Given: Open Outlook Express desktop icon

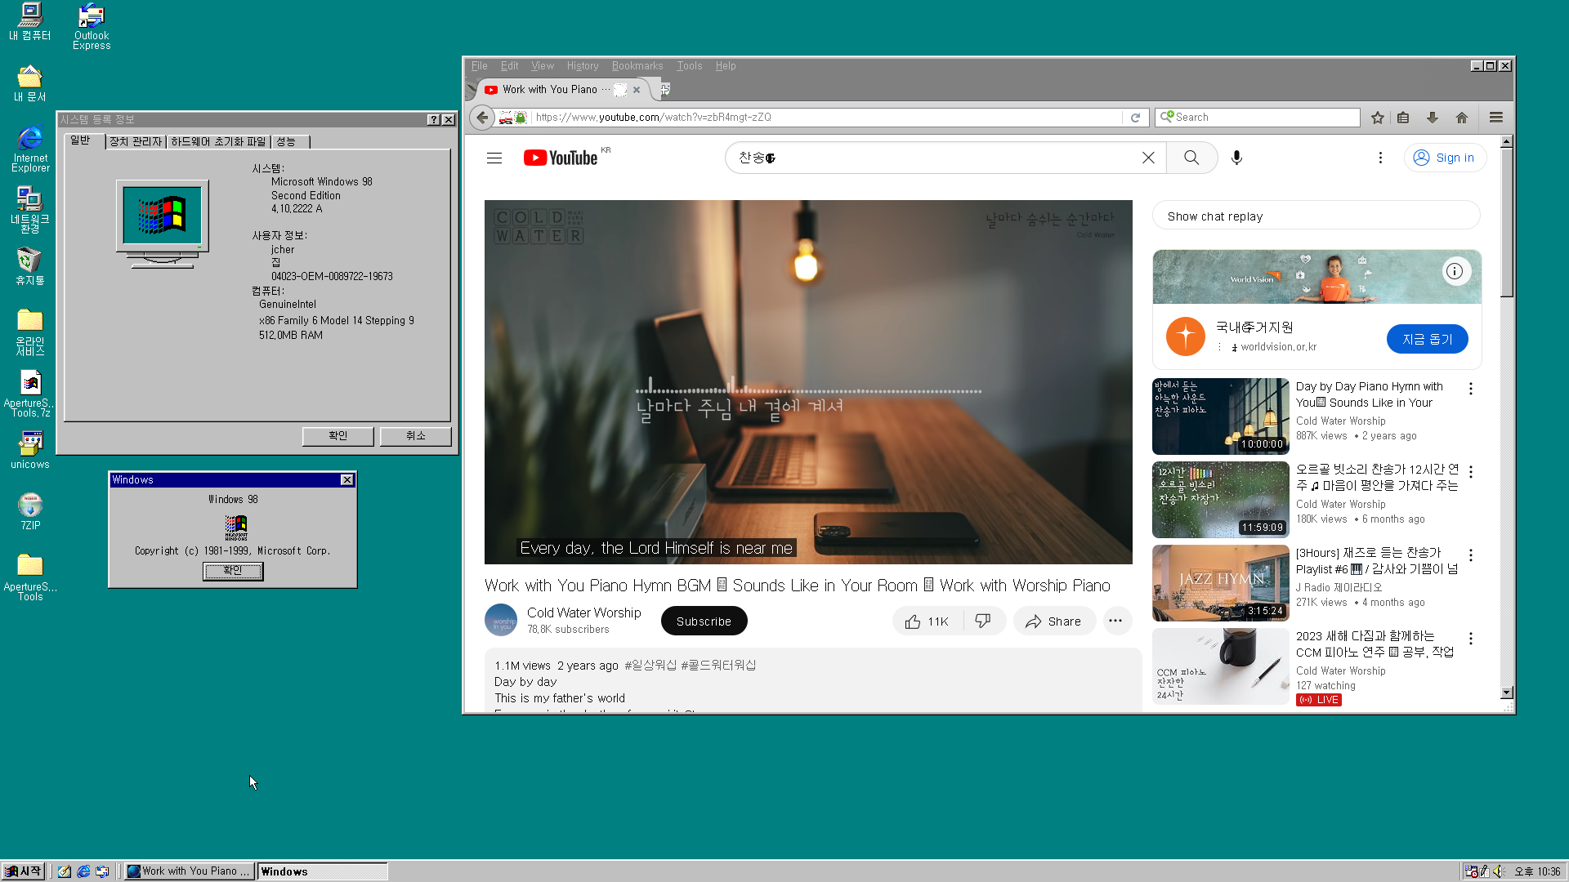Looking at the screenshot, I should pos(92,26).
